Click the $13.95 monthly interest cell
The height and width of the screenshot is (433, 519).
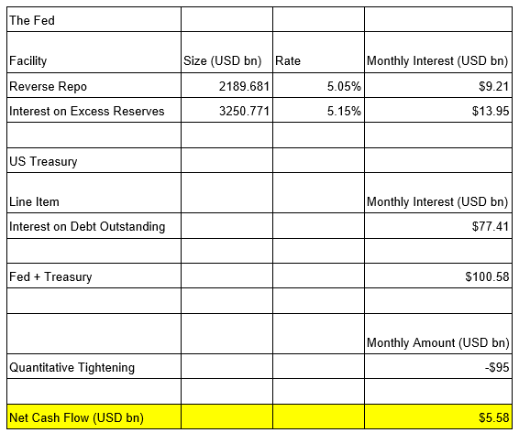point(438,111)
